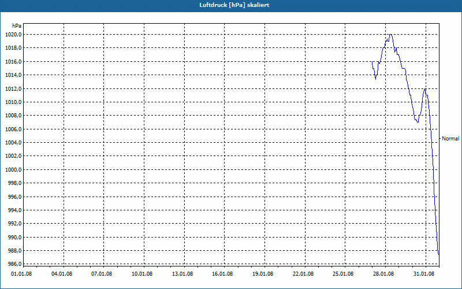Click the '22.01.08' date label

click(x=304, y=274)
